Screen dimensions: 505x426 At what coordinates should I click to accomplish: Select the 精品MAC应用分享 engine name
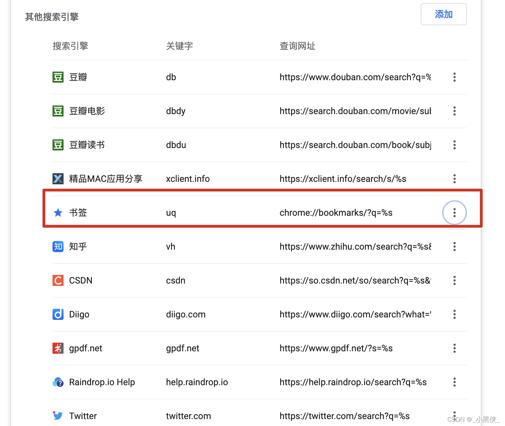(106, 179)
